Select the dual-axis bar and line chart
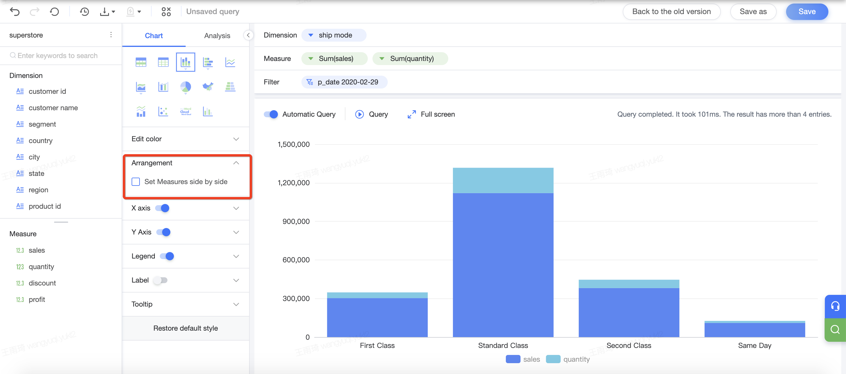Viewport: 846px width, 374px height. [x=163, y=87]
